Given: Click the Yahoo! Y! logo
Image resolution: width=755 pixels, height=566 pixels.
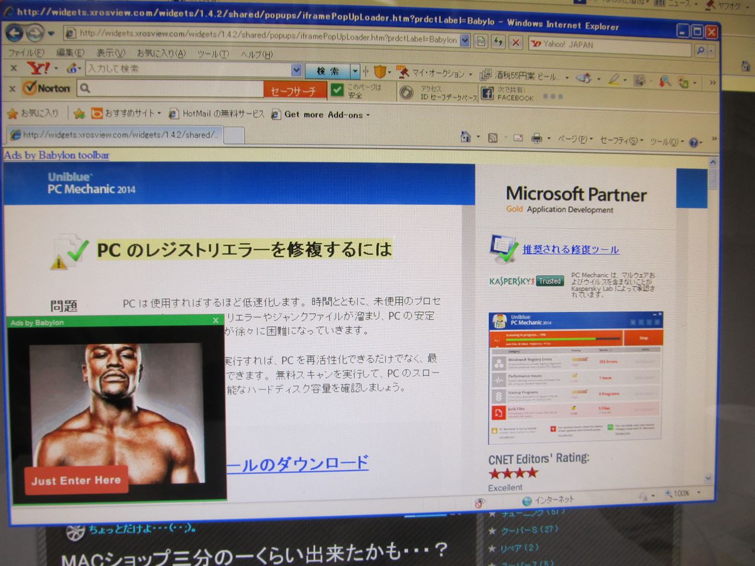Looking at the screenshot, I should pos(39,68).
